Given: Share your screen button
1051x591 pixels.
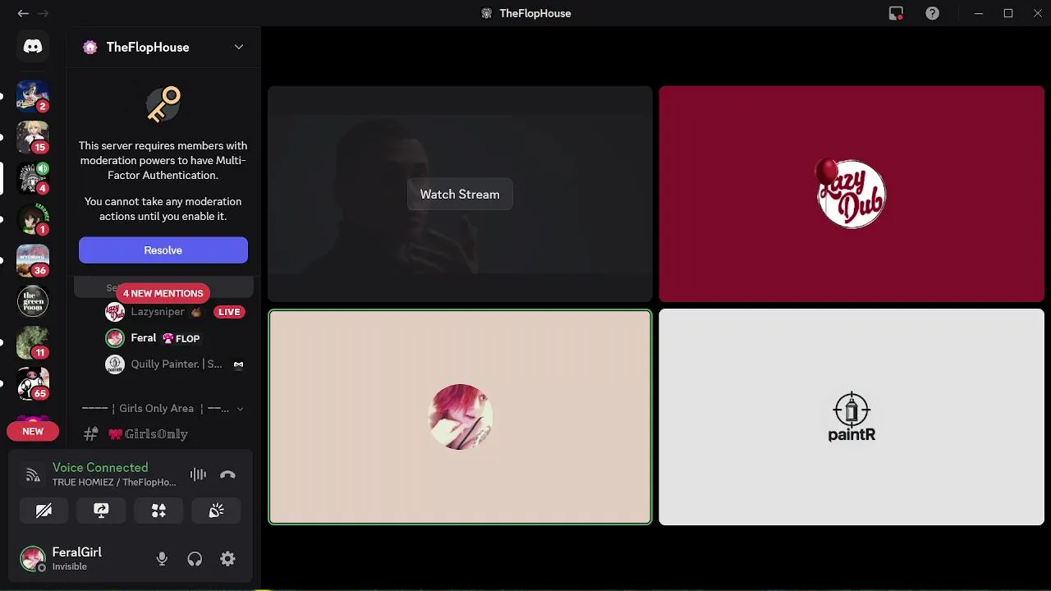Looking at the screenshot, I should [102, 511].
